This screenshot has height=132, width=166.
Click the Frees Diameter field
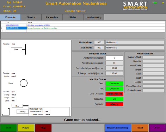click(x=153, y=86)
